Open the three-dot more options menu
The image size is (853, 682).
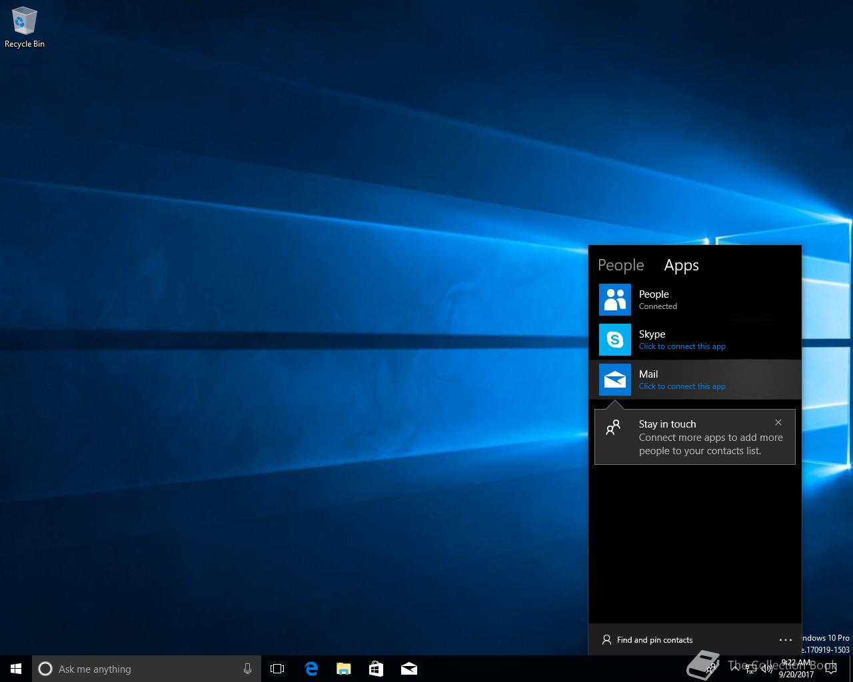[786, 640]
